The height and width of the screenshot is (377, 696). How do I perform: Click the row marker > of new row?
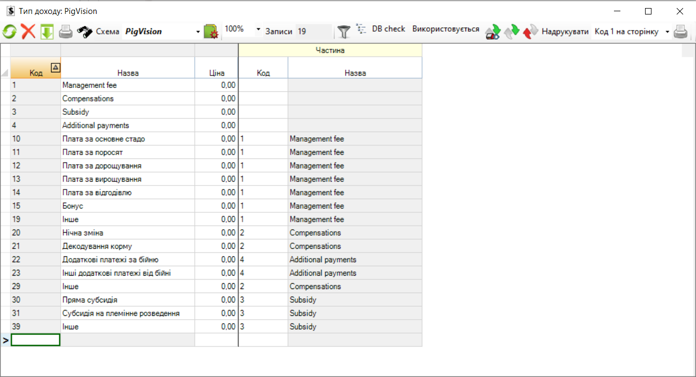pyautogui.click(x=5, y=340)
